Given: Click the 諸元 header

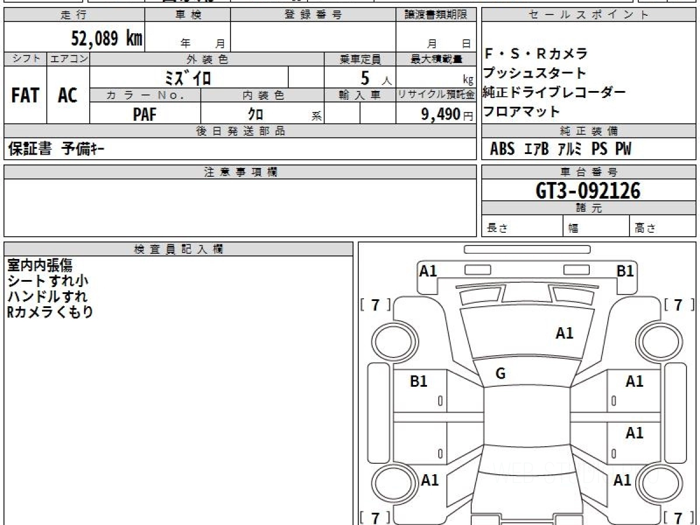Looking at the screenshot, I should coord(589,208).
